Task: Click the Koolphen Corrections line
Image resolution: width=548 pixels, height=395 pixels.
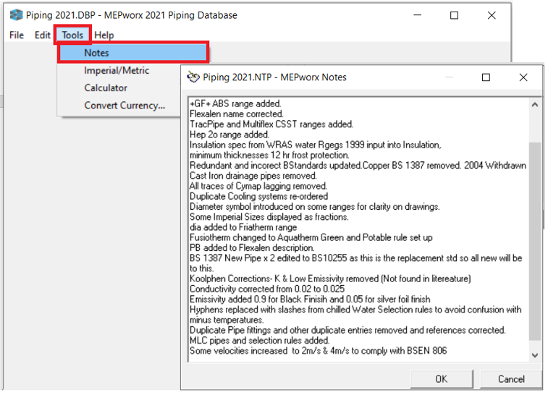Action: [x=330, y=279]
